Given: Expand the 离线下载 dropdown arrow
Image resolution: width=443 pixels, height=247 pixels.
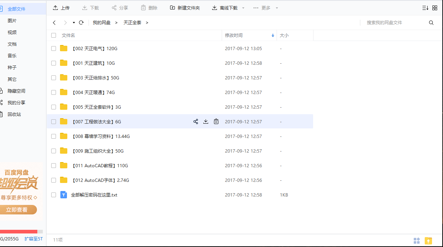Looking at the screenshot, I should pyautogui.click(x=243, y=8).
